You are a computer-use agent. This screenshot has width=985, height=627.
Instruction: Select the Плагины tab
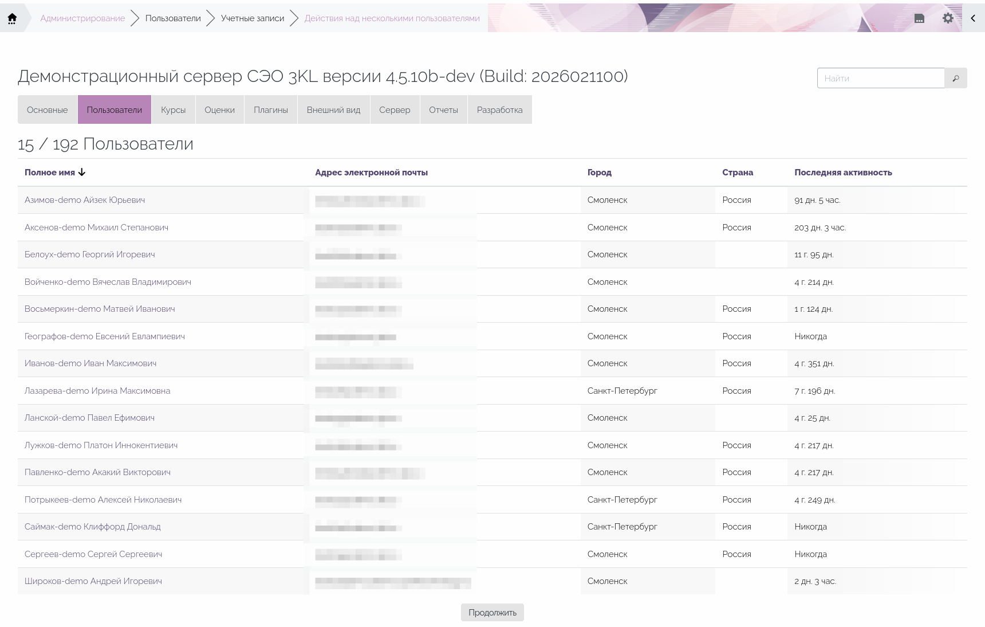coord(270,110)
